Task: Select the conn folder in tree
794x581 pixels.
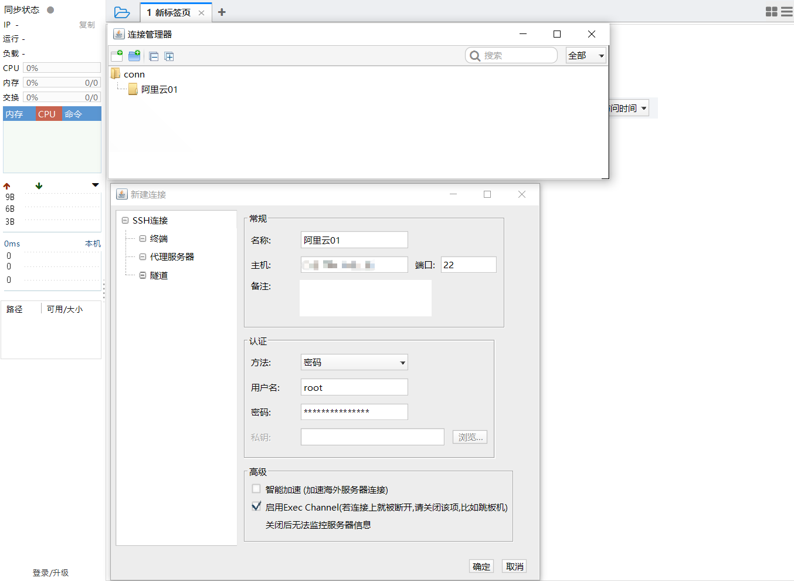Action: point(128,75)
